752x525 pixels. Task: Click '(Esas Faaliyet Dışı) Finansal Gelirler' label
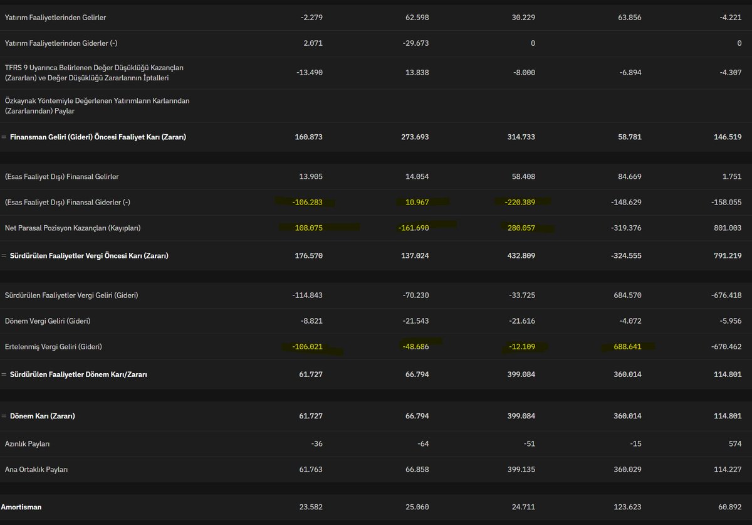point(61,177)
